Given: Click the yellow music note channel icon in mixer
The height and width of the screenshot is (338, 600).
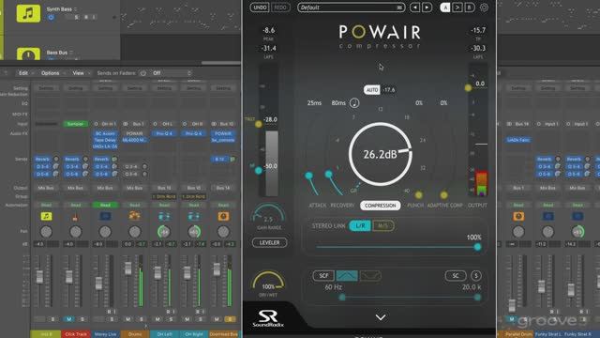Looking at the screenshot, I should pos(46,217).
